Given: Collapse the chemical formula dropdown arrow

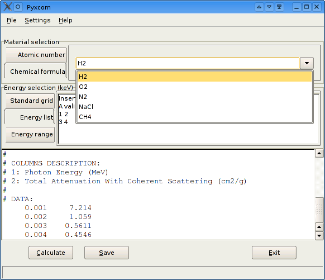Looking at the screenshot, I should click(x=307, y=63).
